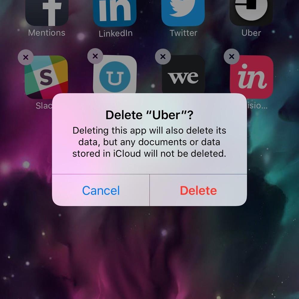Click the Mentions app label
299x299 pixels.
coord(47,33)
